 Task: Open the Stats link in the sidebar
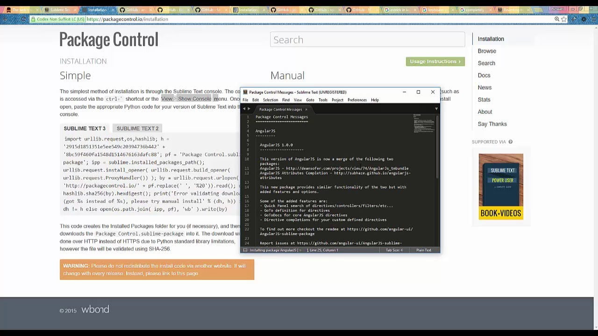pos(484,99)
